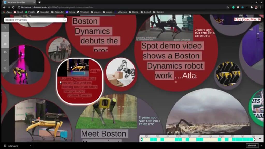Viewport: 265px width, 149px height.
Task: Open Apps bookmark shortcut
Action: pos(7,12)
